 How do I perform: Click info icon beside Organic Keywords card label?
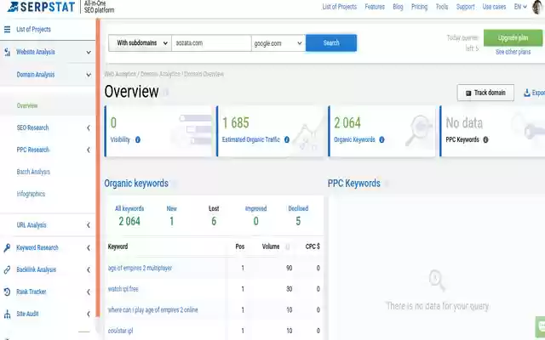coord(381,139)
